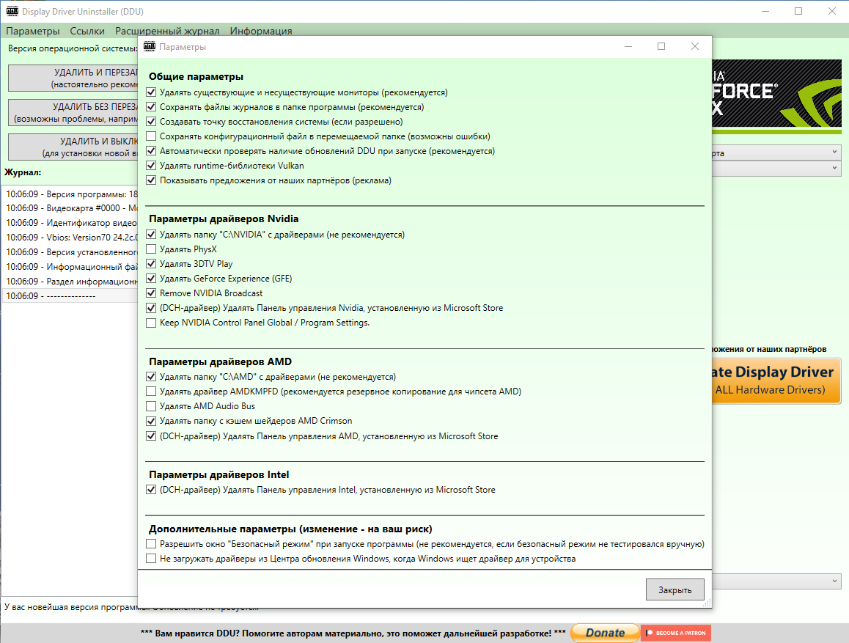849x643 pixels.
Task: Click the DDU app icon in main title bar
Action: coord(12,11)
